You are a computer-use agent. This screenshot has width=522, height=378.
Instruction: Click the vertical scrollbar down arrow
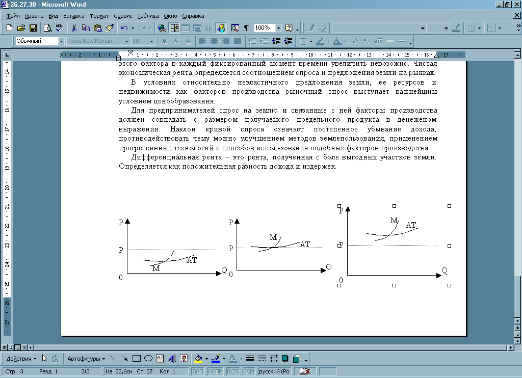click(x=517, y=321)
